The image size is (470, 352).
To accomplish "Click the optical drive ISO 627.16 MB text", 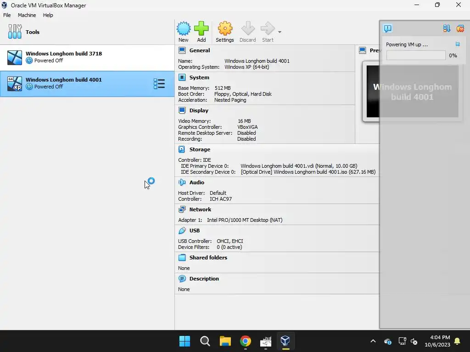I will [308, 172].
